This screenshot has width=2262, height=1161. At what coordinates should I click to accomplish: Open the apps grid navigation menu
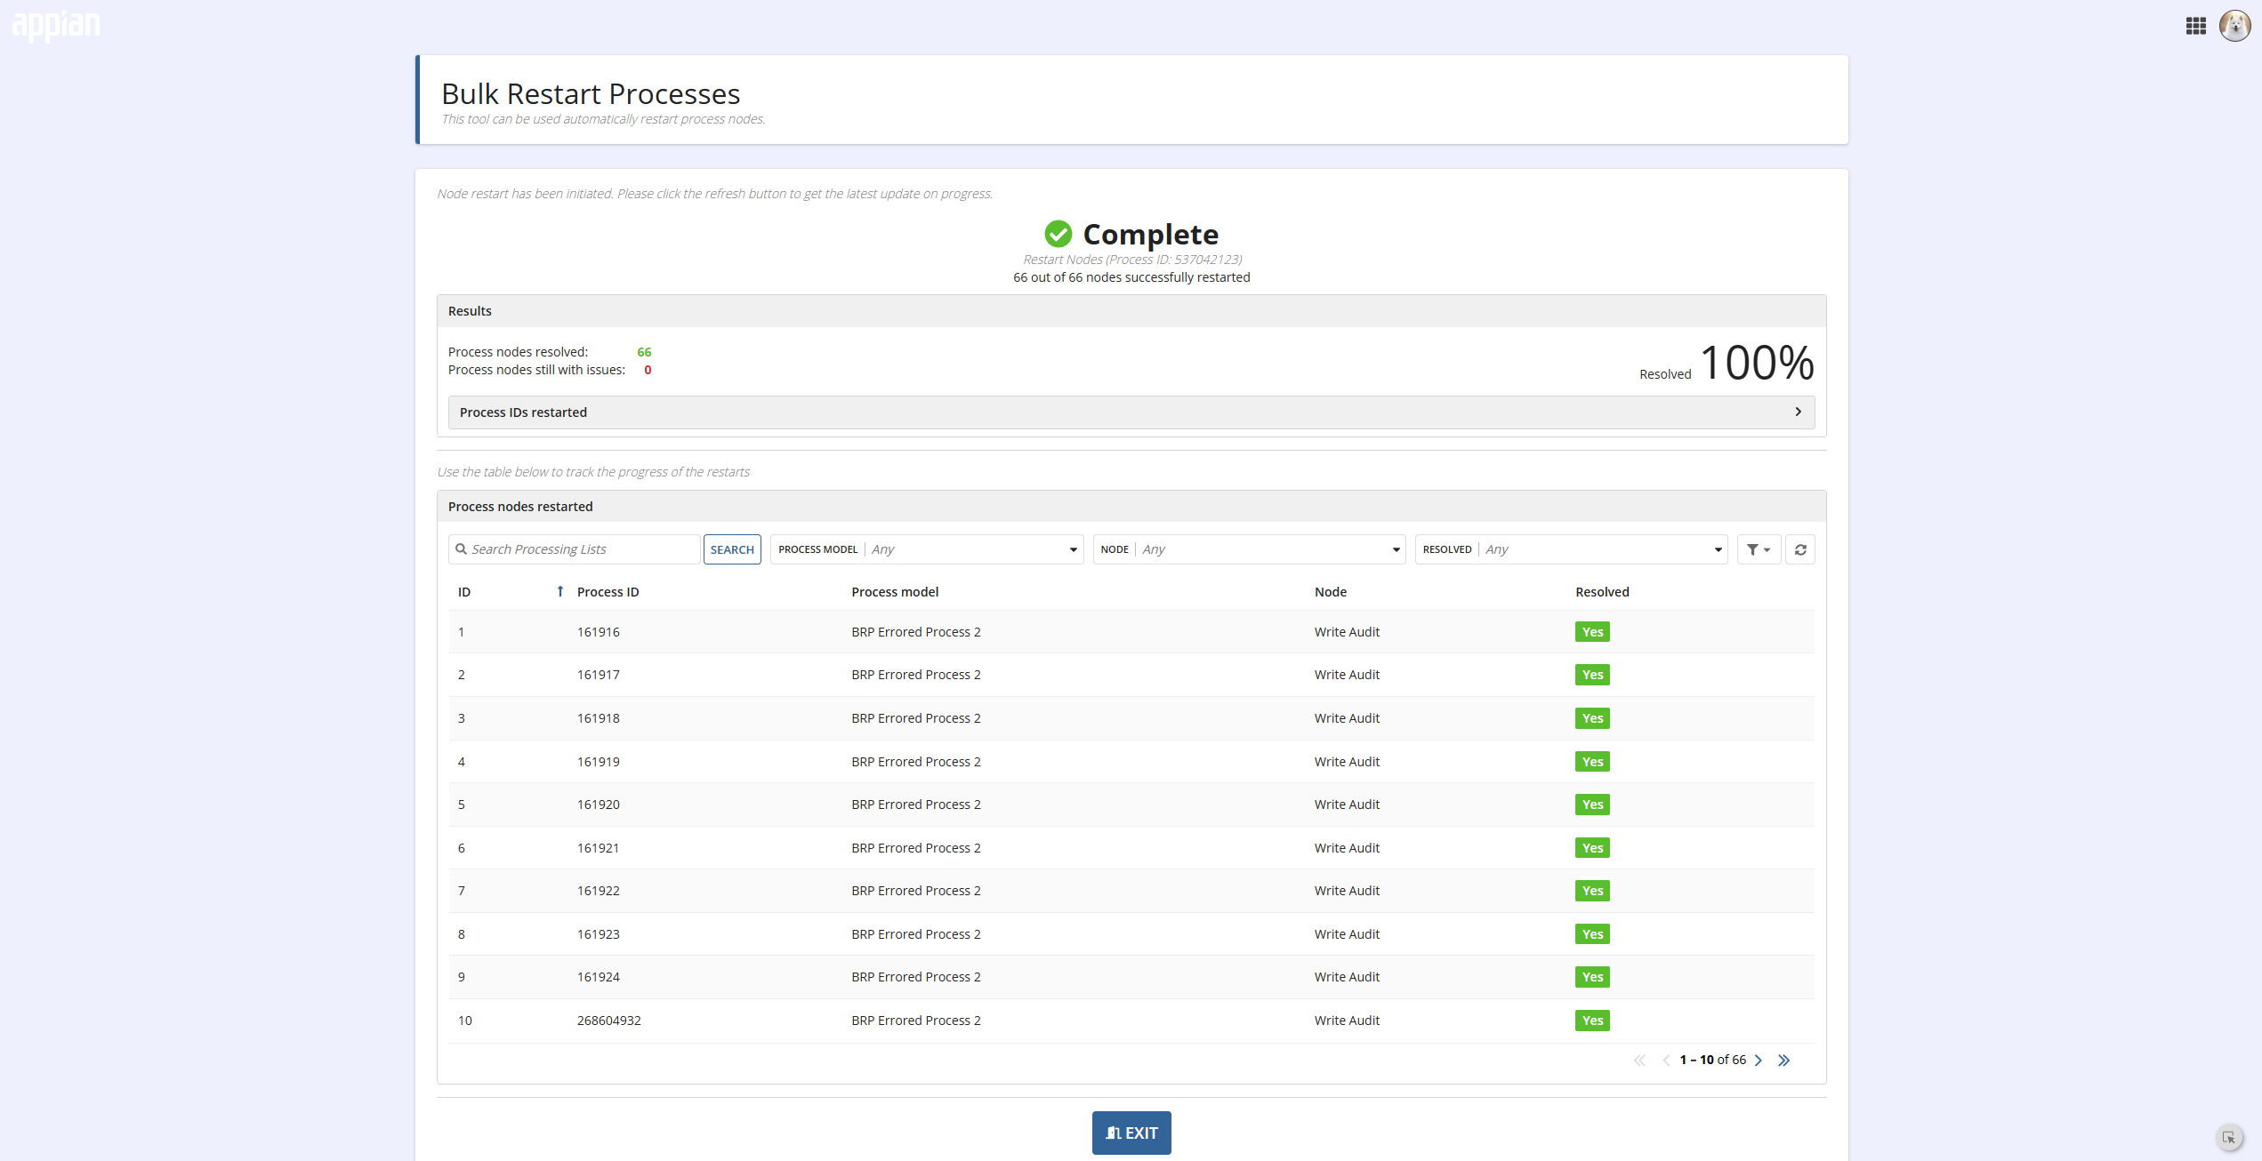2195,26
